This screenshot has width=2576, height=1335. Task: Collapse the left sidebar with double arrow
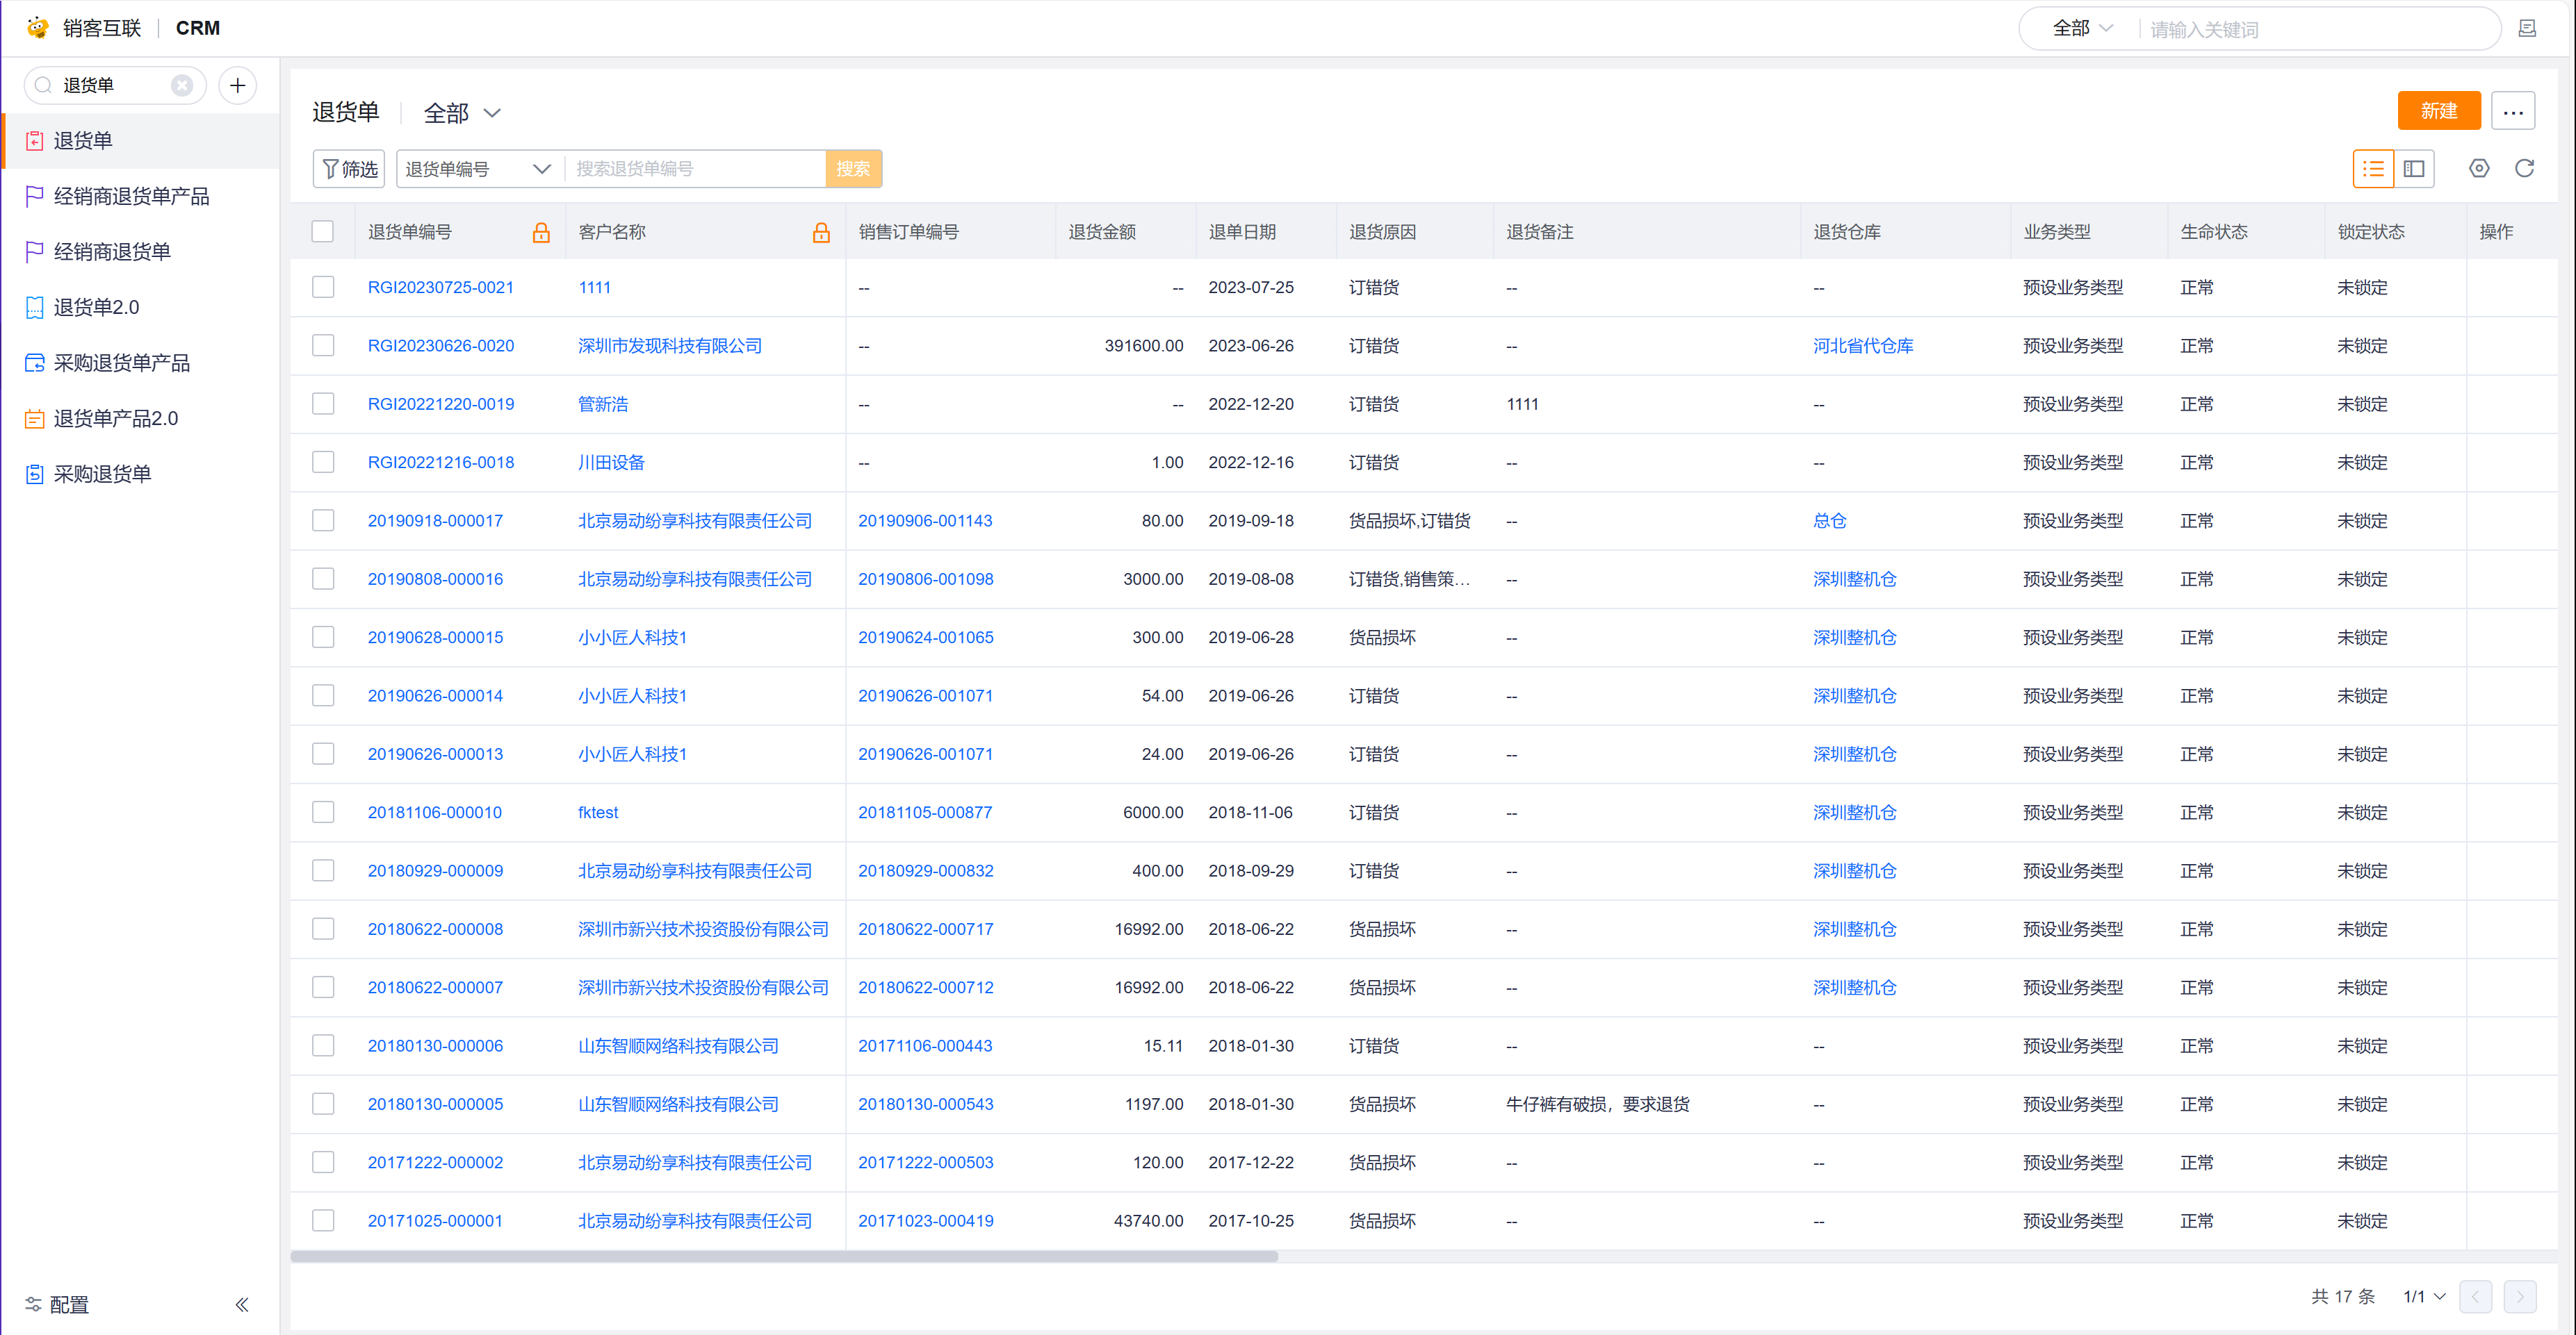tap(241, 1304)
